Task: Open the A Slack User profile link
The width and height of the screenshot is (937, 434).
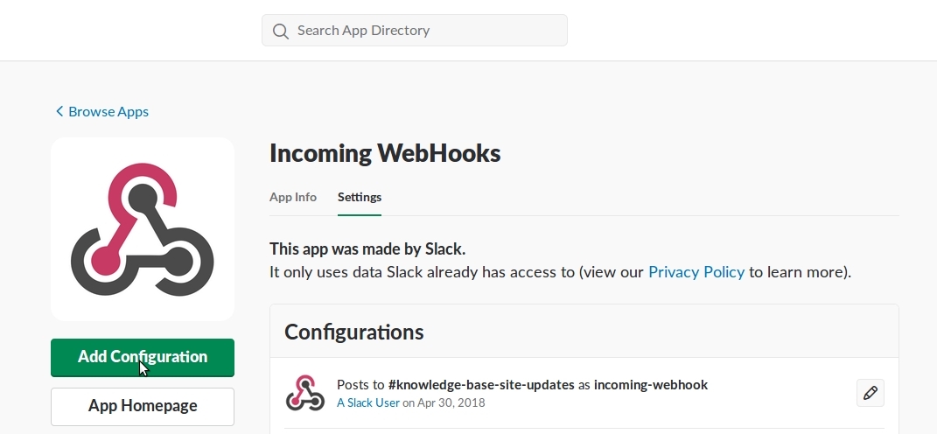Action: (367, 402)
